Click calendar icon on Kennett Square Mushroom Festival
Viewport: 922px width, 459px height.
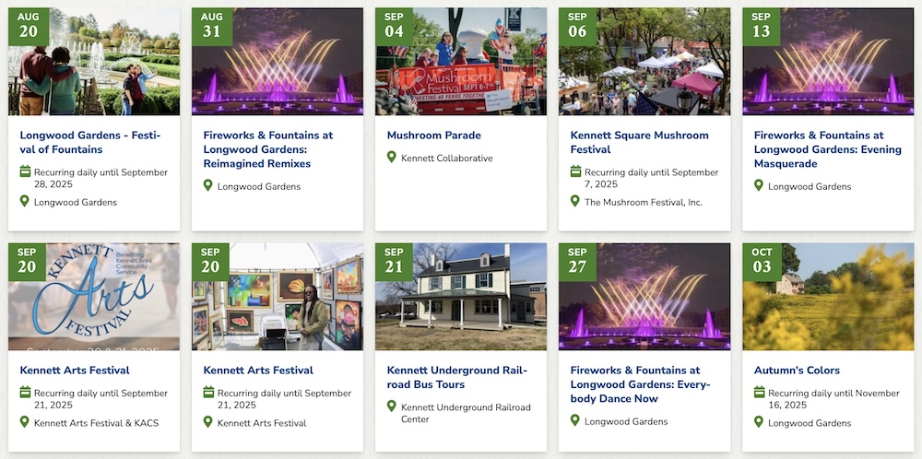tap(576, 171)
